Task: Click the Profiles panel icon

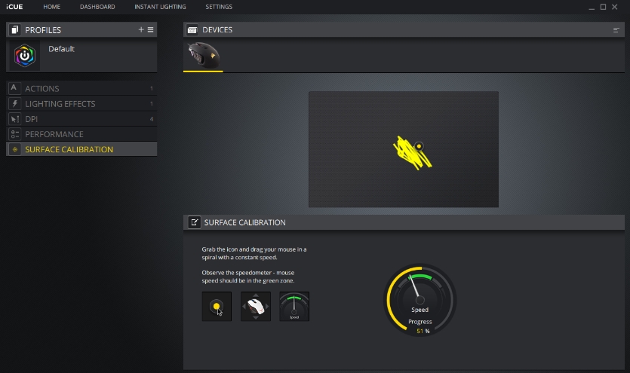Action: pos(14,29)
